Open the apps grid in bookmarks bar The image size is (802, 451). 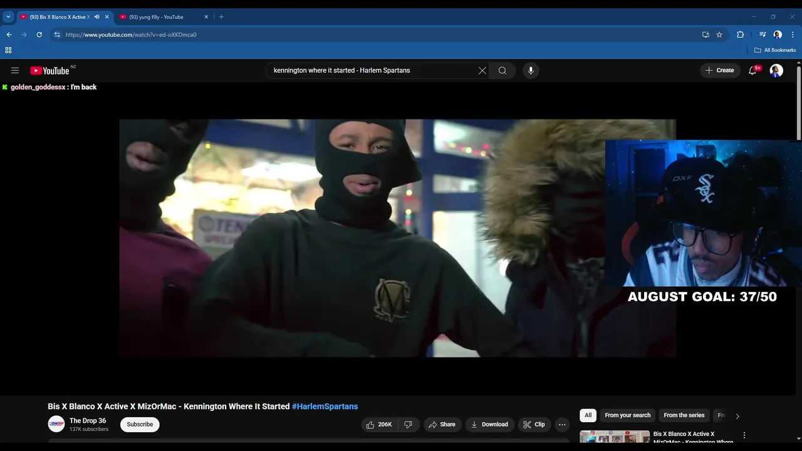(8, 50)
